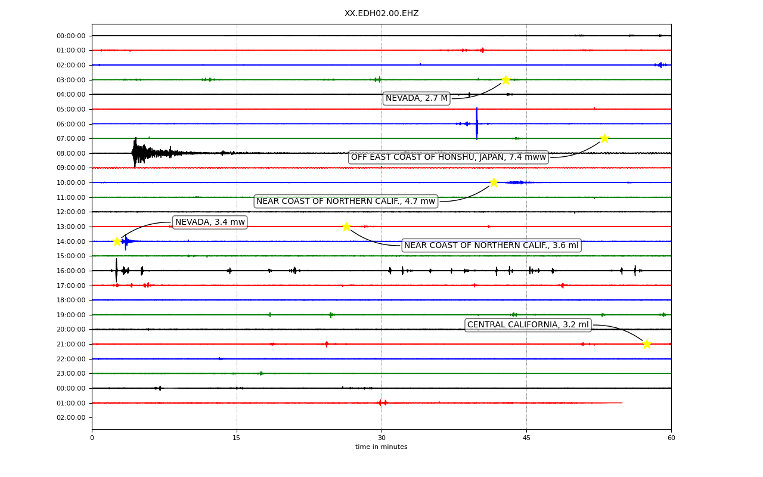Screen dimensions: 763x477
Task: Click the blue spike on the 06:00:00 trace
Action: coord(477,123)
